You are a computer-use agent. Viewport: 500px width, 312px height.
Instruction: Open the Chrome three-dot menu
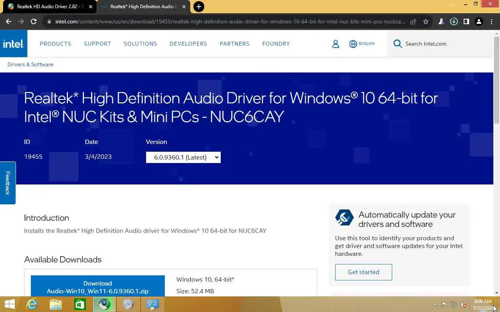(491, 22)
